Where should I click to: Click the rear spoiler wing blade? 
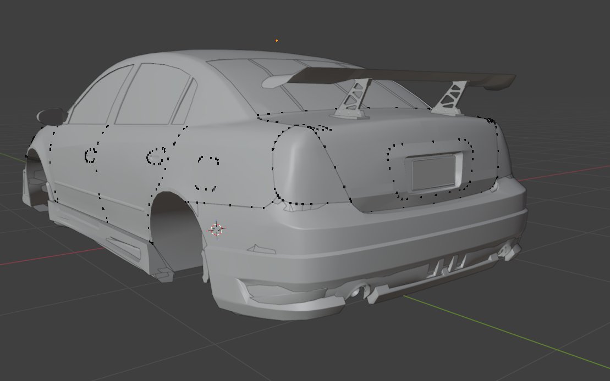(389, 77)
